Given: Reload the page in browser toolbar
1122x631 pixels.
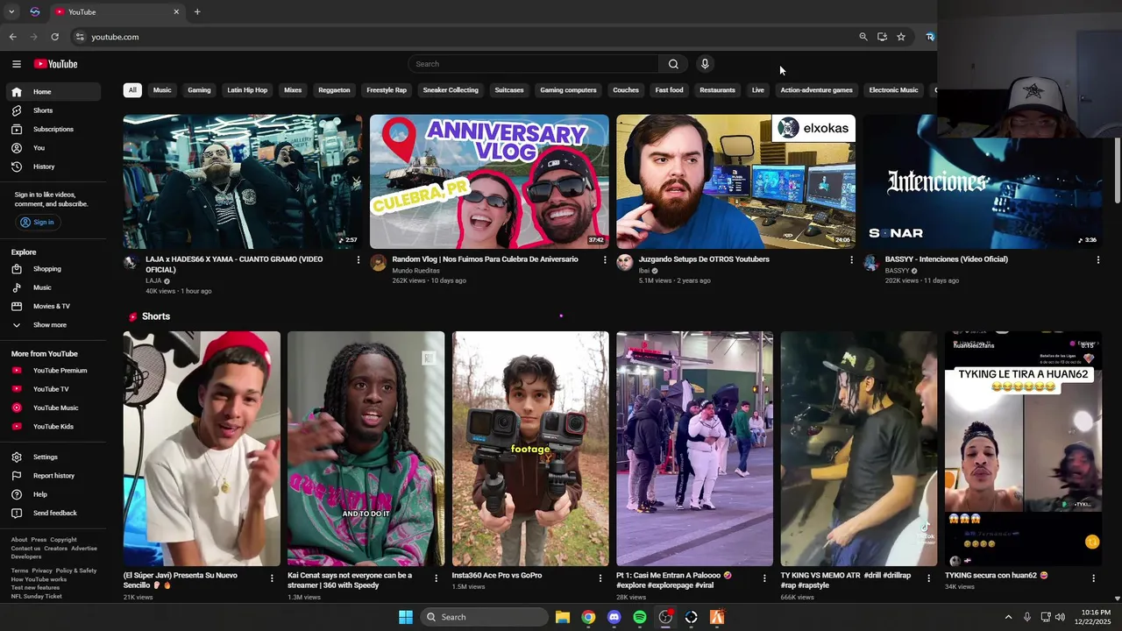Looking at the screenshot, I should click(x=54, y=37).
